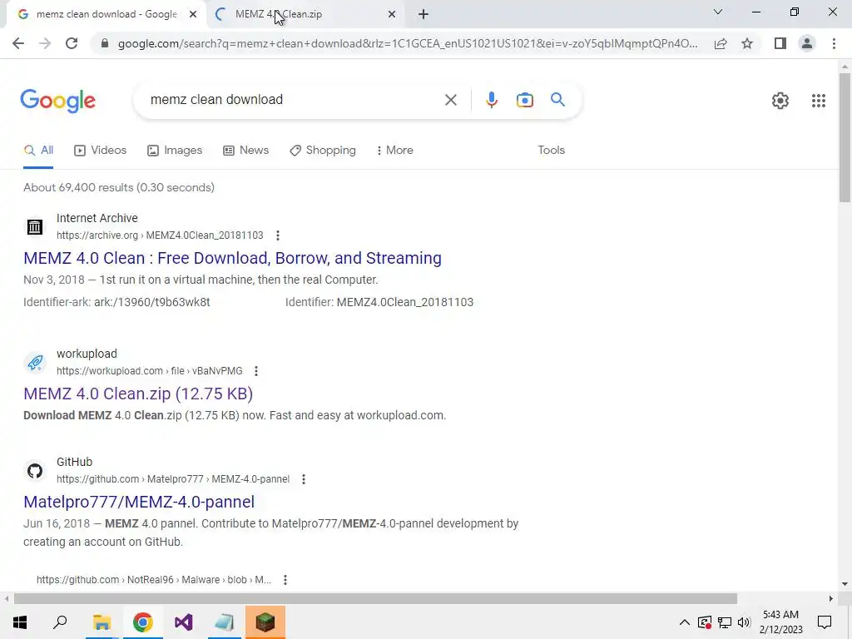
Task: Open Matelpro777/MEMZ-4.0-pannel GitHub link
Action: [139, 502]
